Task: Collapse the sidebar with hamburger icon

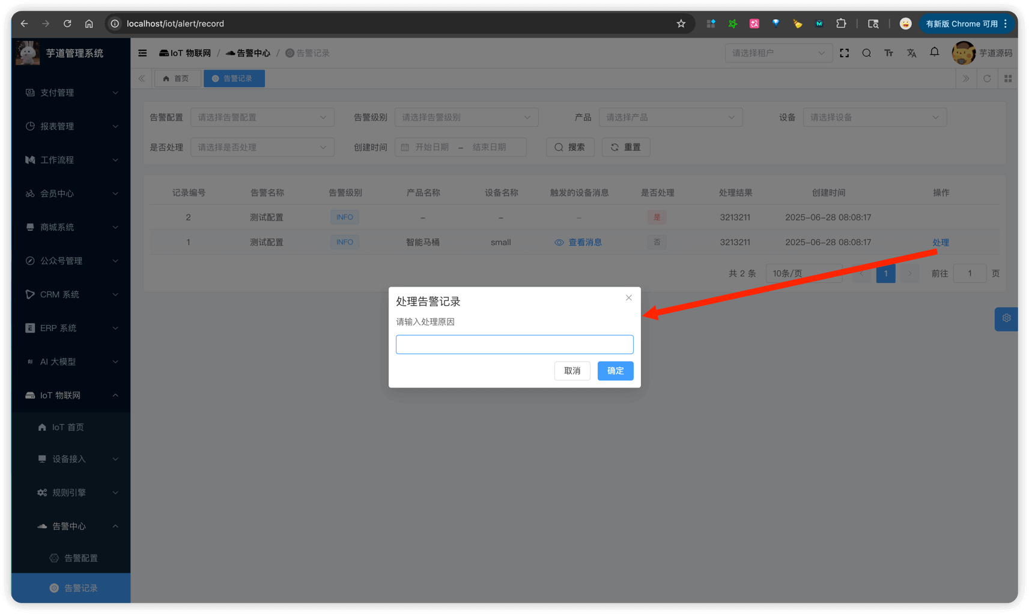Action: point(142,53)
